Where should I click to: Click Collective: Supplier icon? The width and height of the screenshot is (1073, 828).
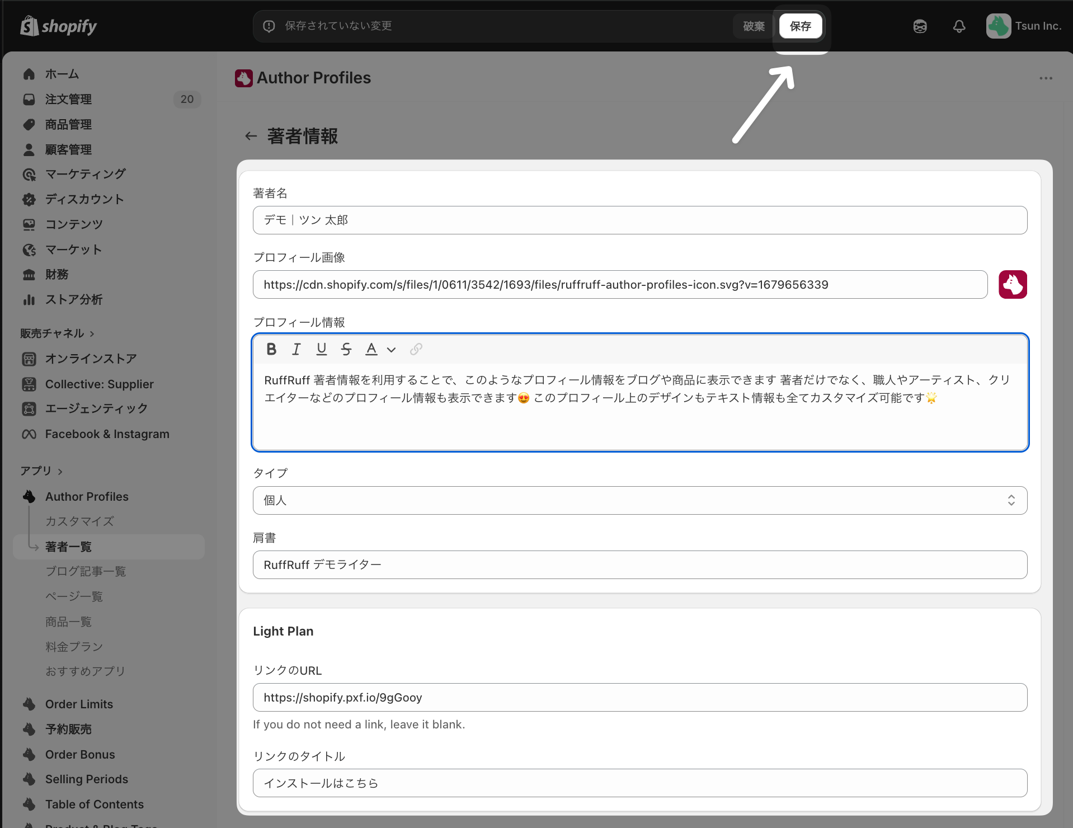coord(29,384)
